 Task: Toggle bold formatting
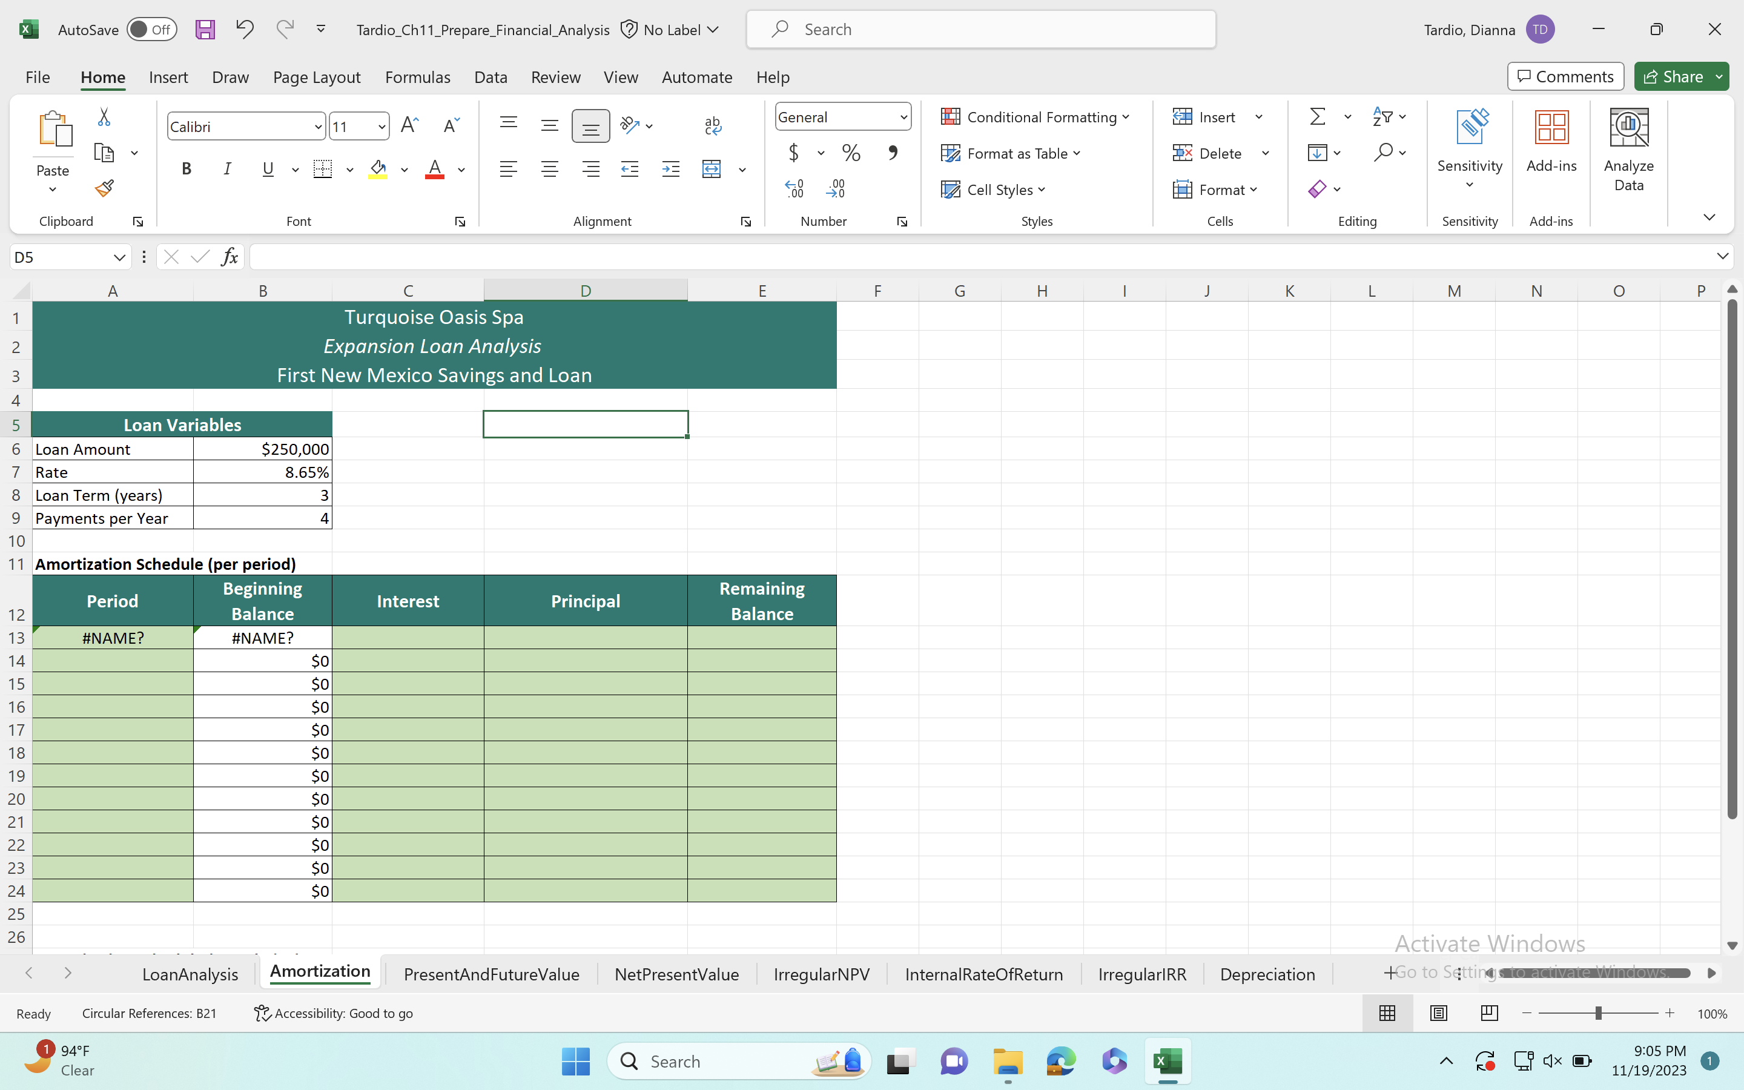[186, 168]
